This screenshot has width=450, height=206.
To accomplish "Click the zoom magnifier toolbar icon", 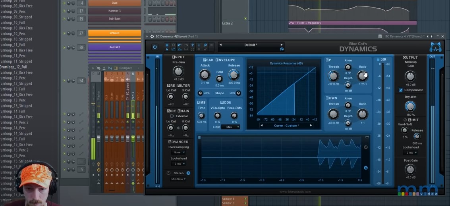I will click(205, 45).
